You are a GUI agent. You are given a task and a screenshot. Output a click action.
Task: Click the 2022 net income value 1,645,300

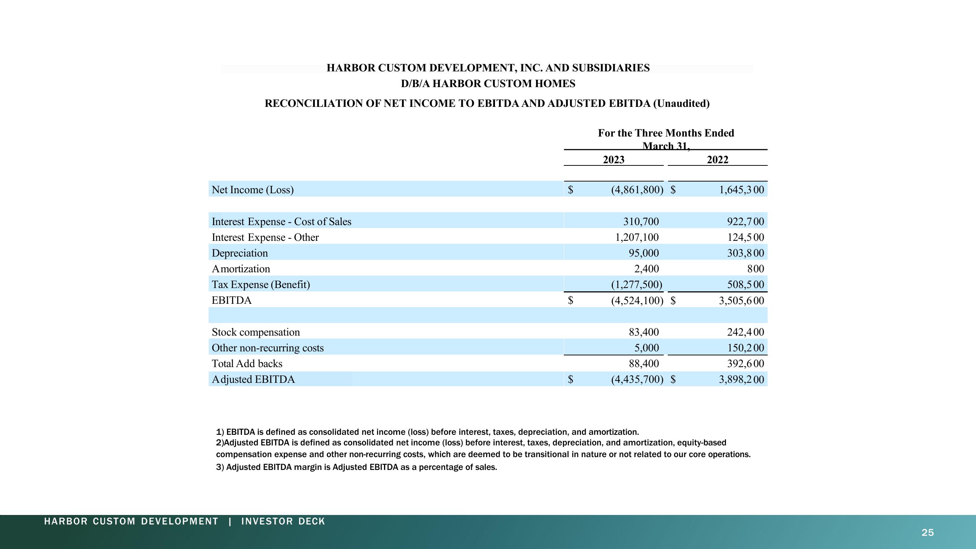point(741,190)
